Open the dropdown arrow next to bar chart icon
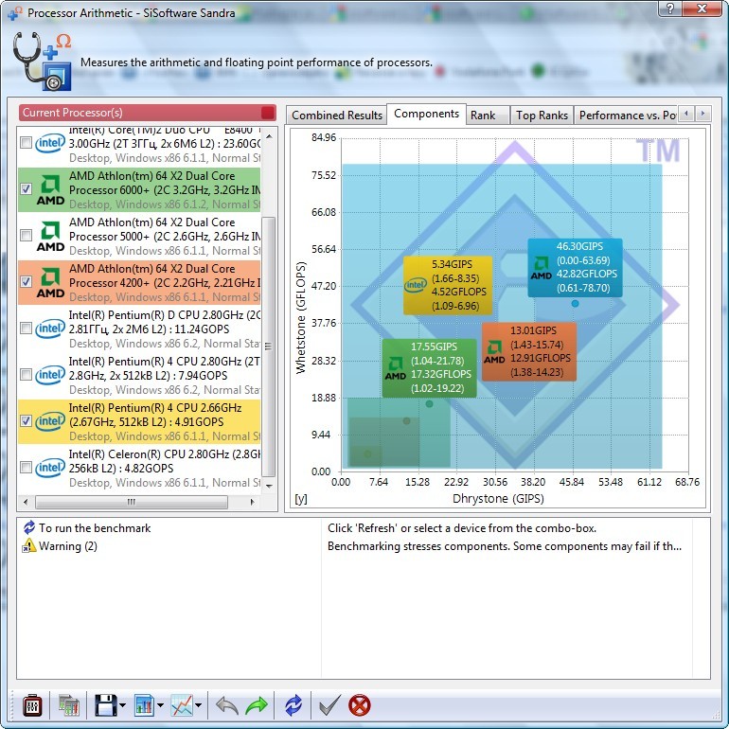Screen dimensions: 729x729 (162, 706)
